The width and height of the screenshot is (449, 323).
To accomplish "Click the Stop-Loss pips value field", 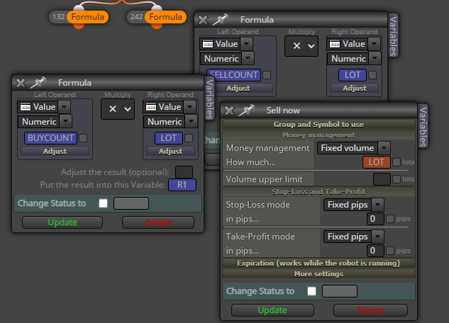I will tap(375, 219).
